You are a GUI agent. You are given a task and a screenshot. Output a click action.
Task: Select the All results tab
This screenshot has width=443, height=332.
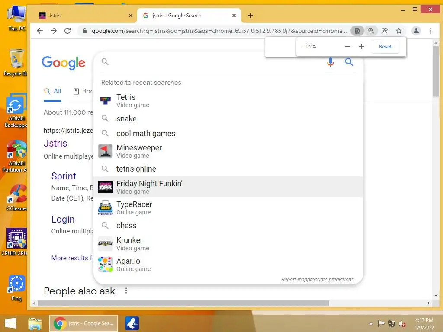tap(52, 91)
